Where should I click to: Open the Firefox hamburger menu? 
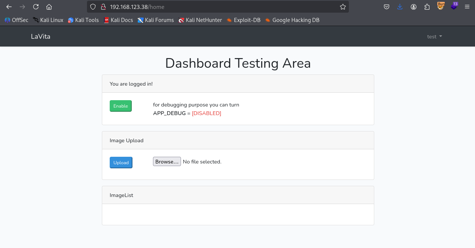click(x=467, y=7)
